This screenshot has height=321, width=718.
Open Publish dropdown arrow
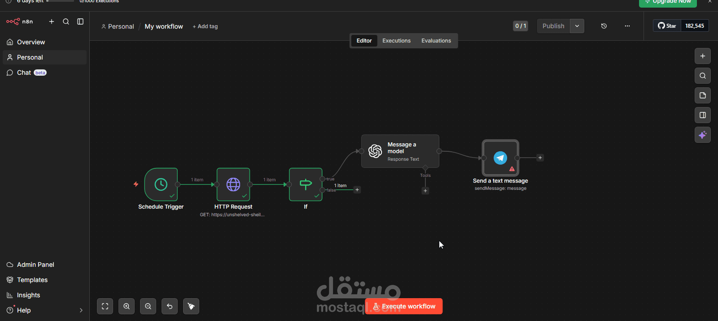point(577,26)
